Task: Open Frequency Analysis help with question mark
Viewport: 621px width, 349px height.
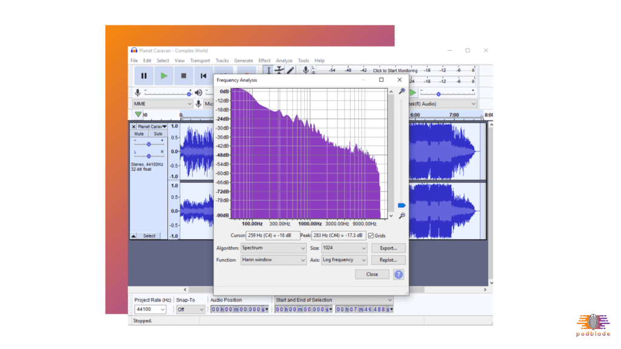Action: click(x=398, y=274)
